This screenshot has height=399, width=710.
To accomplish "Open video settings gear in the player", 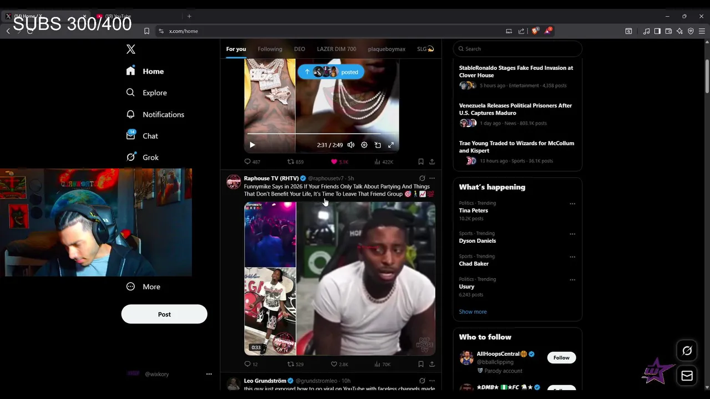I will pyautogui.click(x=364, y=145).
